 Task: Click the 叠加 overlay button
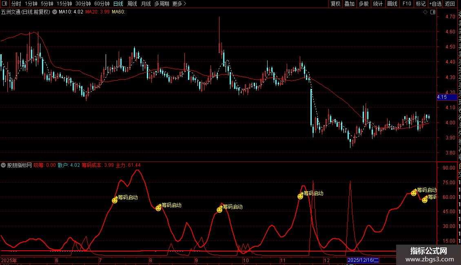tap(350, 4)
